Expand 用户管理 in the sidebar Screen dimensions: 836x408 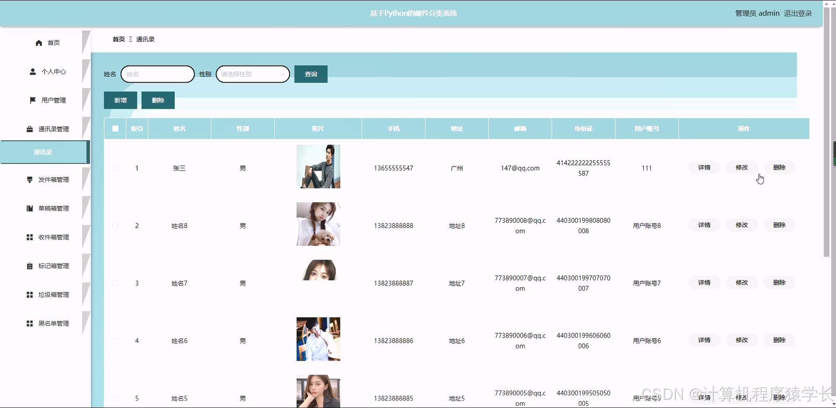[45, 100]
